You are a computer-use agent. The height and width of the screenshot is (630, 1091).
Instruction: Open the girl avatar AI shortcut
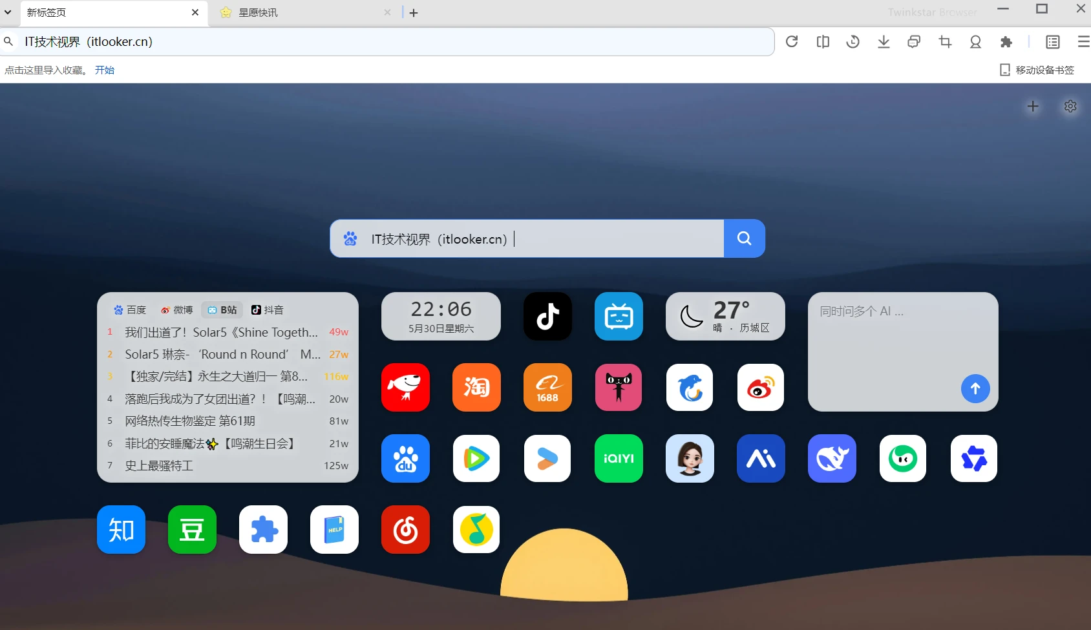click(x=690, y=458)
